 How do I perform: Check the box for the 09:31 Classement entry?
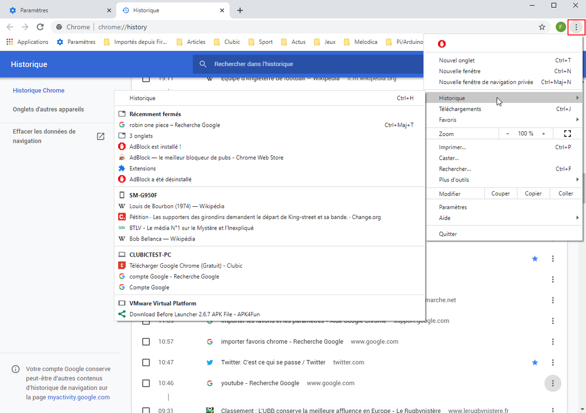146,410
